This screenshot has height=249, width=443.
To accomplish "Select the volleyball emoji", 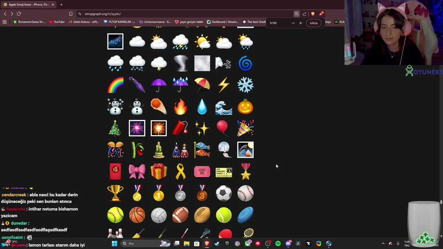I will point(159,215).
